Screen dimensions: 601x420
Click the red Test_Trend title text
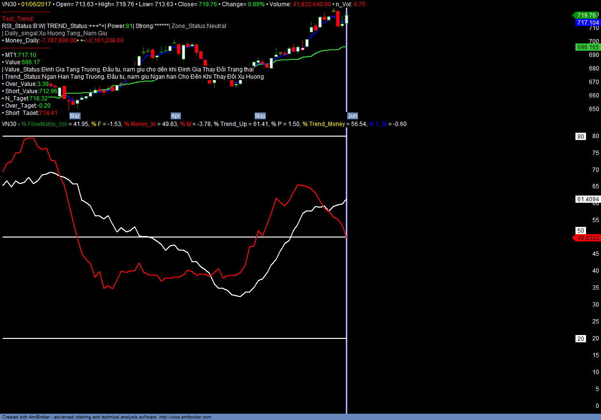[18, 19]
